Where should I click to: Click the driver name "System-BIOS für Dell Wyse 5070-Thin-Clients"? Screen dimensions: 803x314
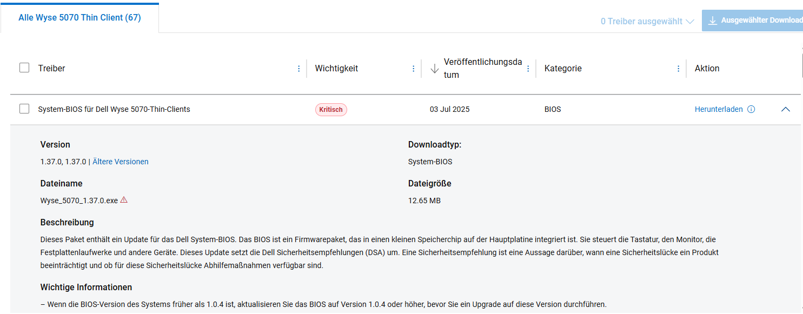[114, 109]
